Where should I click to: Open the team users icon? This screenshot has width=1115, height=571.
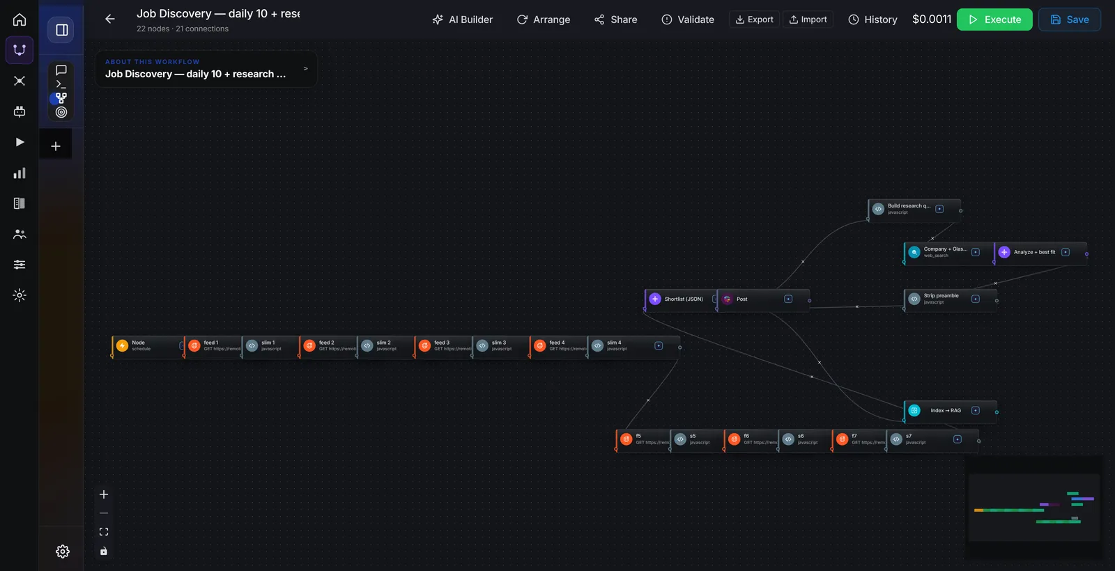[x=20, y=234]
